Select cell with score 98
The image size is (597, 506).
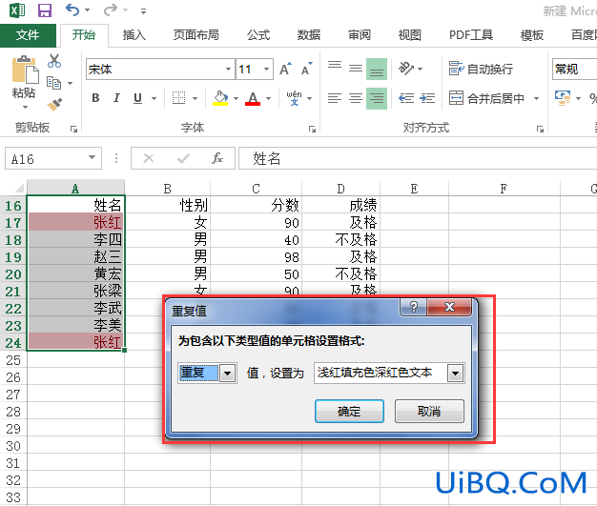(256, 256)
